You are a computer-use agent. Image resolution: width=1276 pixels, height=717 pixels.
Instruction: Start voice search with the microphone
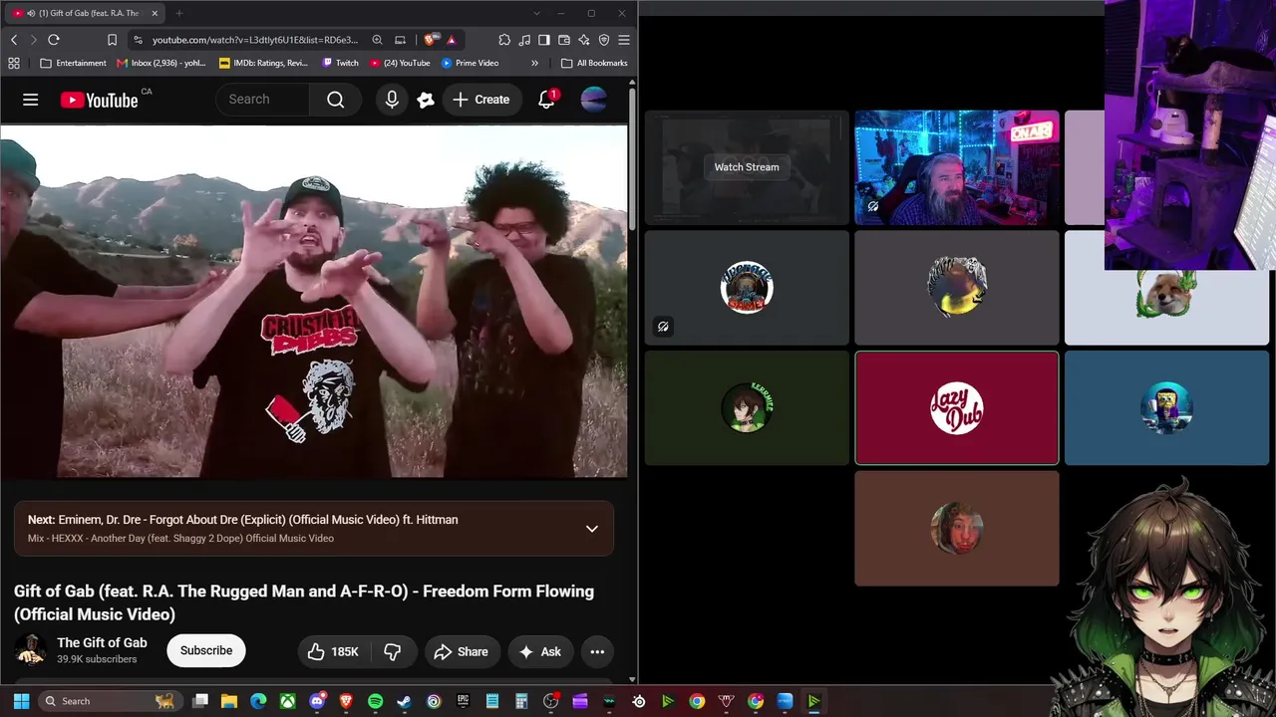pos(392,100)
